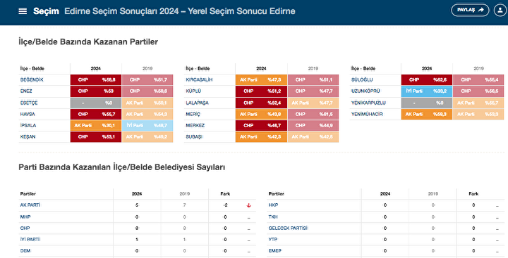Open the İYİ PARTİ party link
This screenshot has height=258, width=508.
[30, 239]
